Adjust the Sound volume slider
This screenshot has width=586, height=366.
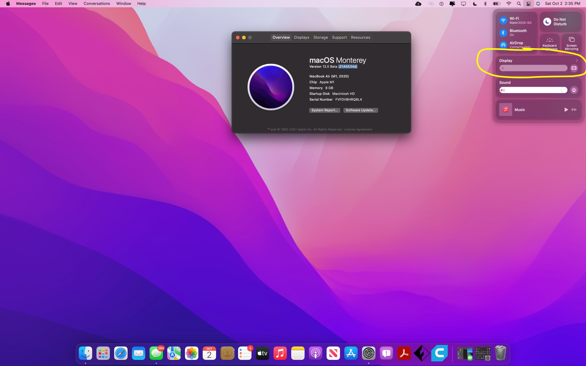pos(533,90)
